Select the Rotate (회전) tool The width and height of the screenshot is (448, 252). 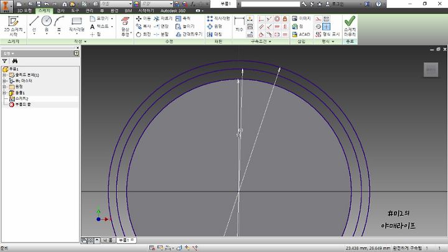point(144,34)
